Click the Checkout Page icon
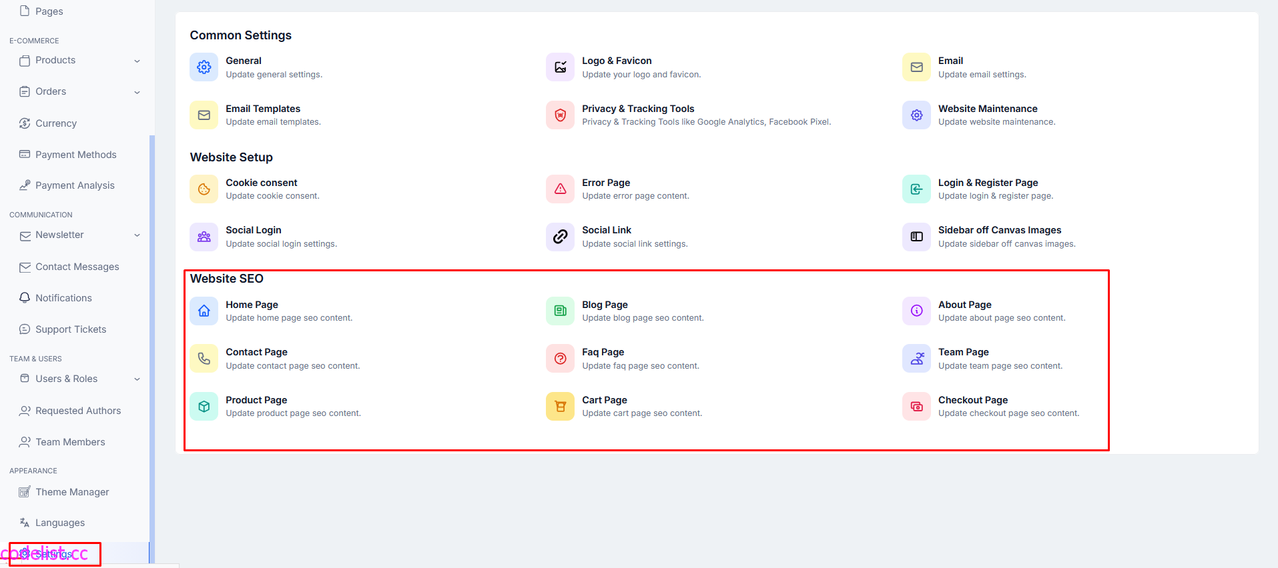 coord(916,407)
